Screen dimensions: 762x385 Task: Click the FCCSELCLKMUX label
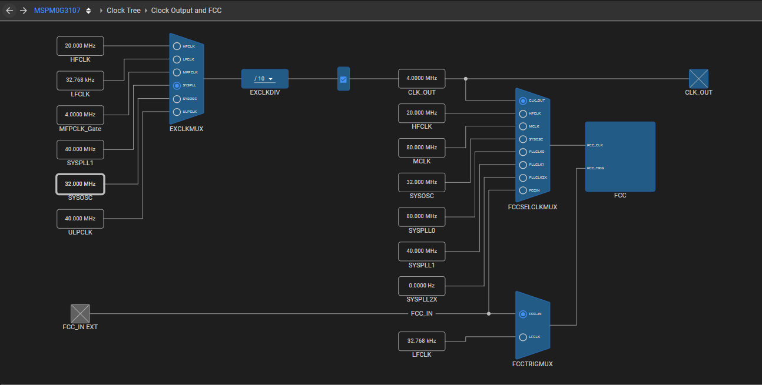tap(532, 207)
